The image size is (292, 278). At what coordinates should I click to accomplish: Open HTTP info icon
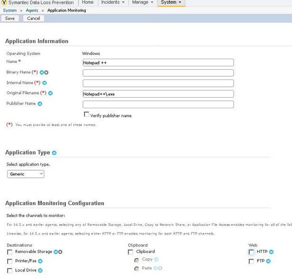(x=272, y=252)
